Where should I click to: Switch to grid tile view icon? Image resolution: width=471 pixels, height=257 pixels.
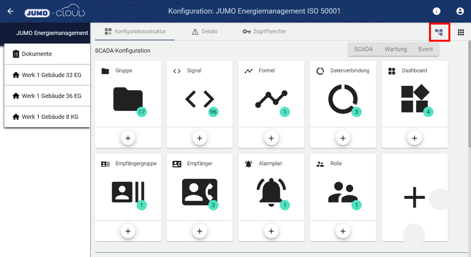pyautogui.click(x=461, y=32)
